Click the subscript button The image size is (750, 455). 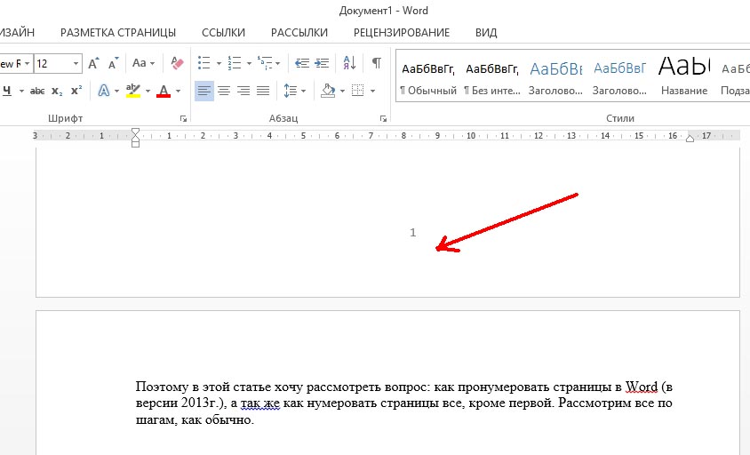click(x=57, y=91)
